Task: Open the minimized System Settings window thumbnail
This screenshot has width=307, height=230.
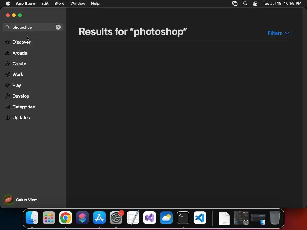Action: click(241, 218)
